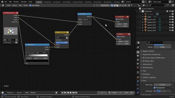Clear the Scene field in Render Layers node
The height and width of the screenshot is (98, 175).
pos(16,40)
